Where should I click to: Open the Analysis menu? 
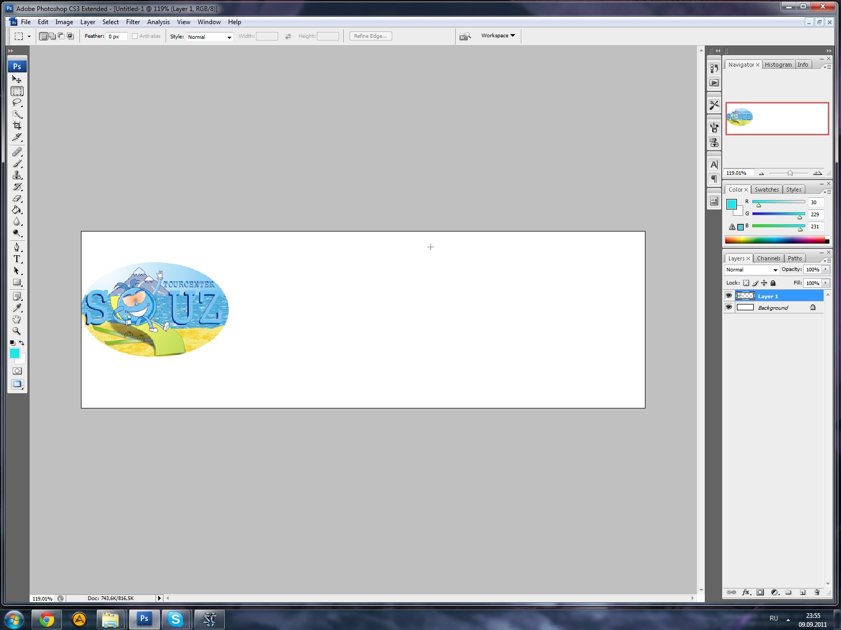pos(158,22)
